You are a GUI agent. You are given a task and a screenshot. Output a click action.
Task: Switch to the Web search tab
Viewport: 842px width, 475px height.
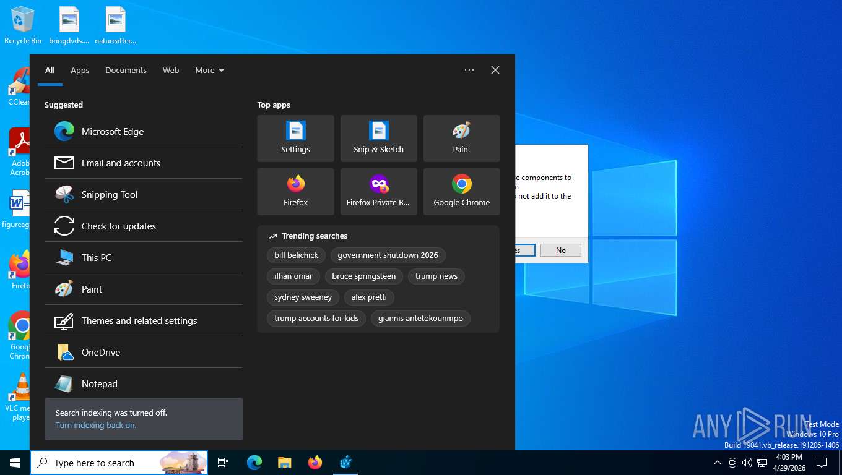(x=171, y=70)
